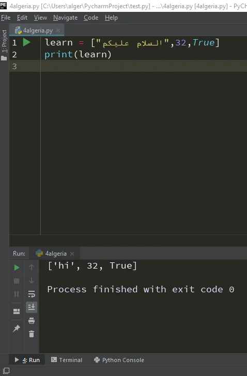This screenshot has height=376, width=247.
Task: Toggle tool window bars in bottom-left corner
Action: [6, 371]
